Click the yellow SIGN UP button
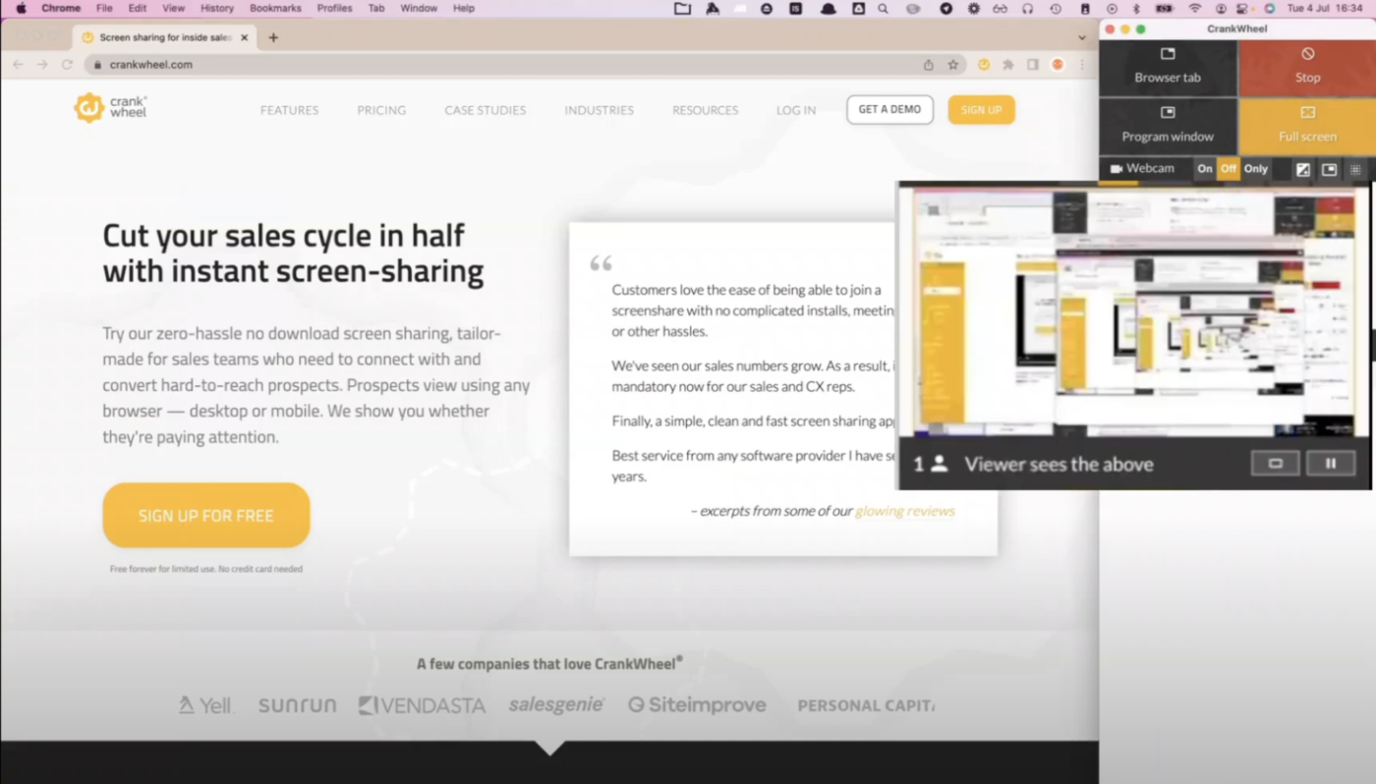 (981, 110)
